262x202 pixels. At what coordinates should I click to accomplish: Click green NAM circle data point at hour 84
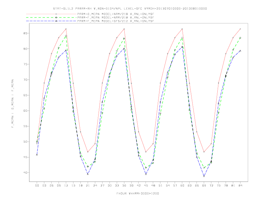[x=240, y=38]
